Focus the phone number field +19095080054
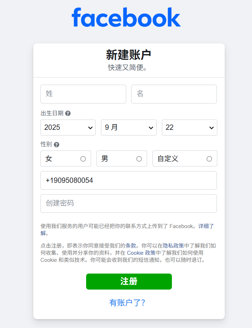Image resolution: width=252 pixels, height=328 pixels. 129,180
